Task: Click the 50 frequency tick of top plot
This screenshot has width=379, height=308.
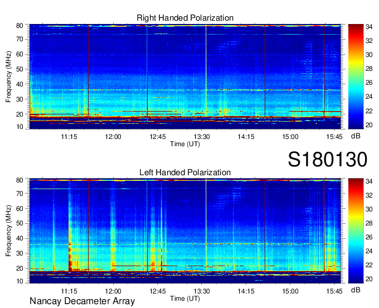Action: [20, 69]
